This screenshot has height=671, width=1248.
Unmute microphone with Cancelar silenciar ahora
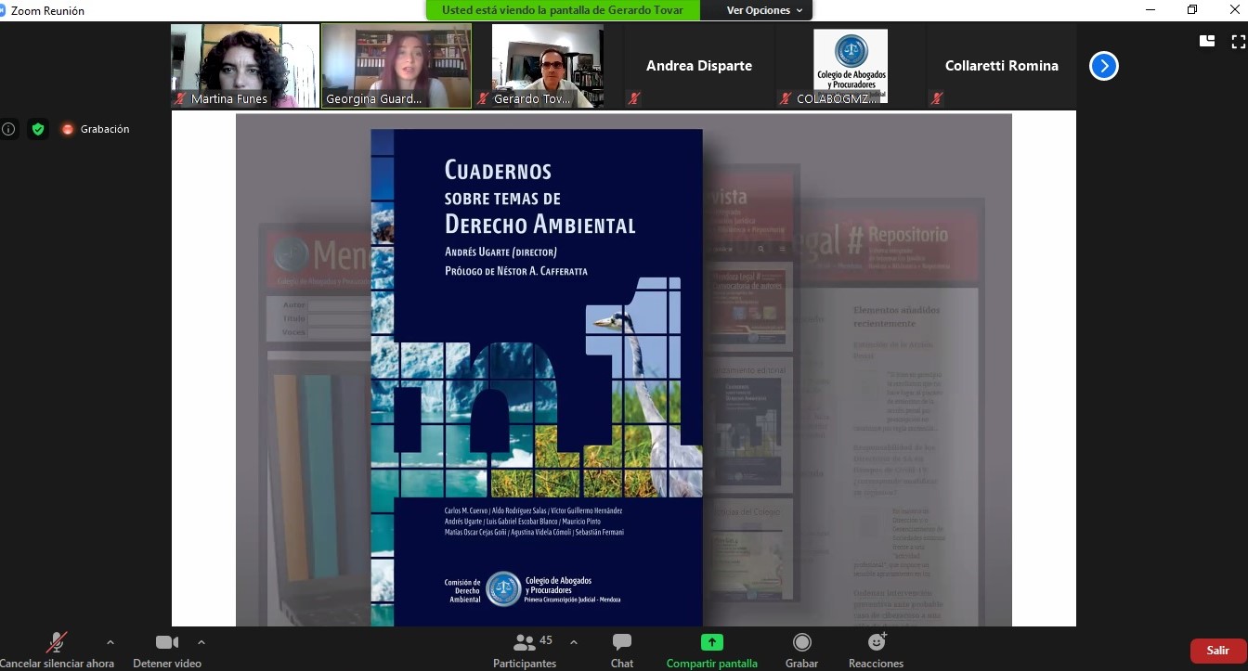pyautogui.click(x=57, y=642)
